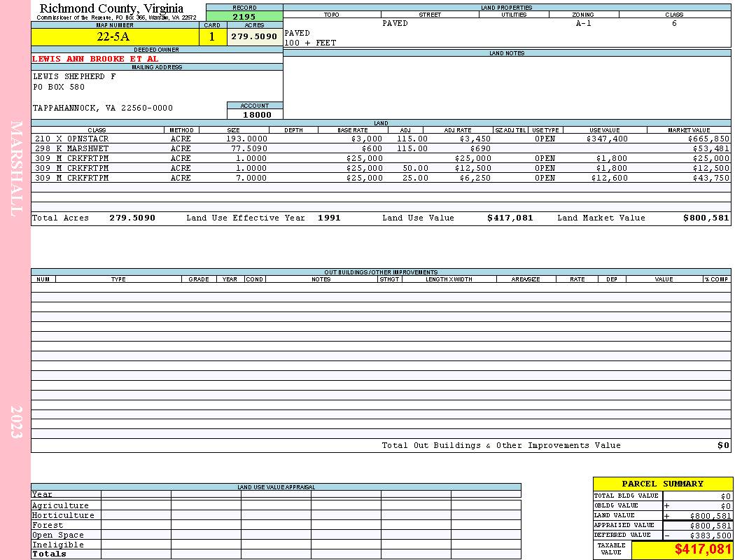
Task: Click size value 193.0000
Action: (246, 139)
